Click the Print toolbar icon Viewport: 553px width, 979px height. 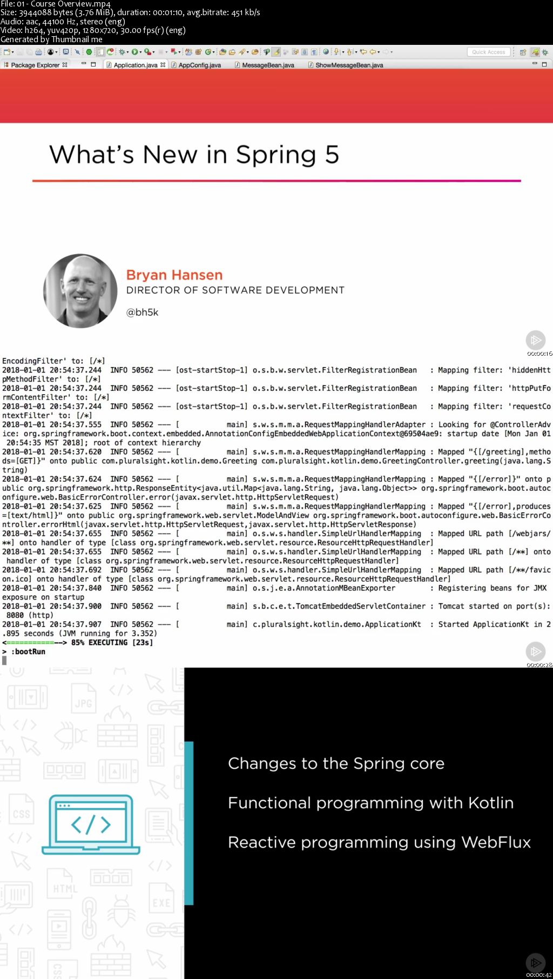pos(38,52)
